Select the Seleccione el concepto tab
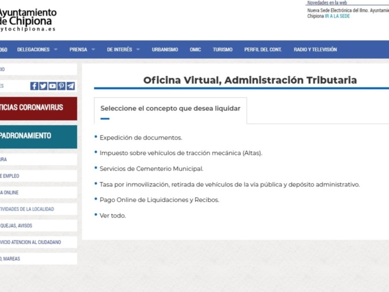 click(170, 109)
